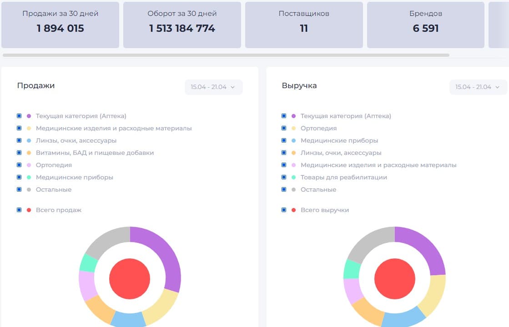Toggle Медицинские изделия checkbox in Продажи panel
The width and height of the screenshot is (509, 327).
19,128
